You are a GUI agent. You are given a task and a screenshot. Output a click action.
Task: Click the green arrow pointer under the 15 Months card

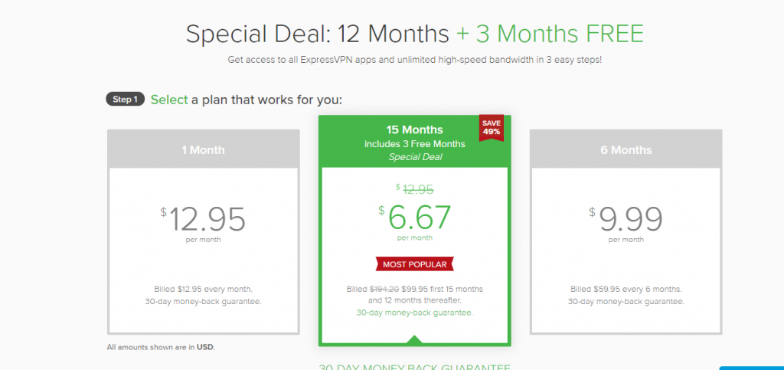click(x=414, y=339)
